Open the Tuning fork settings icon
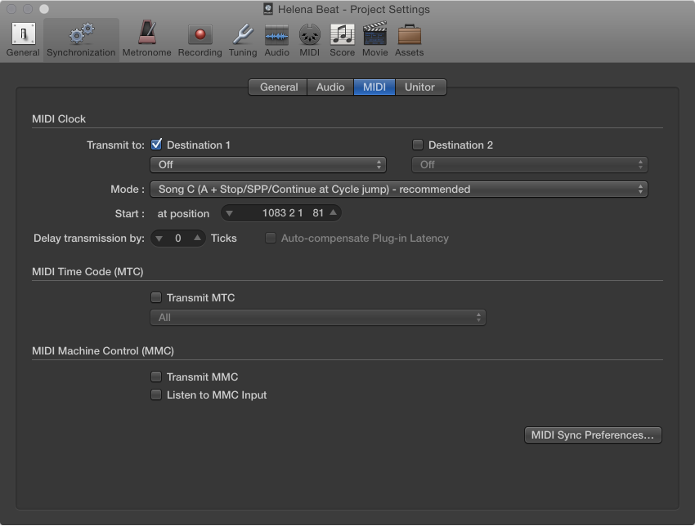 point(242,38)
